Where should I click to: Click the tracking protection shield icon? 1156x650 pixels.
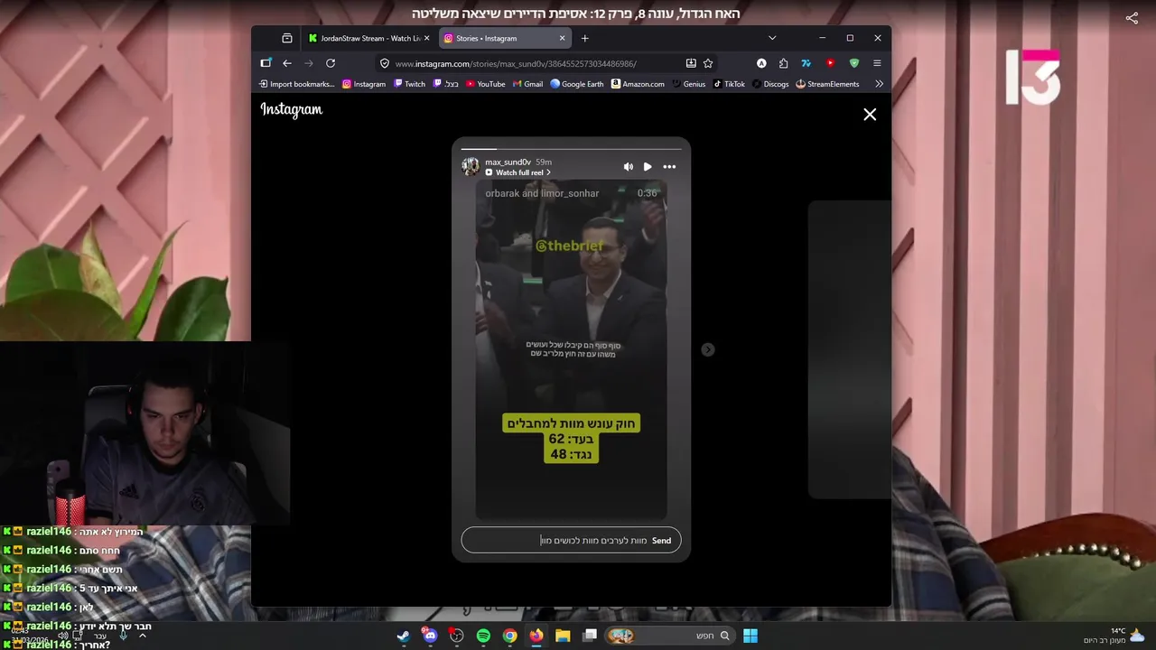(x=385, y=63)
